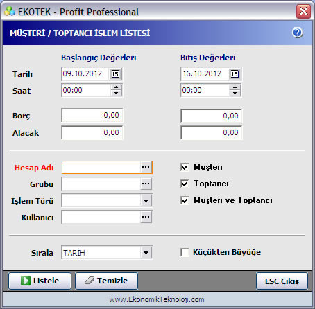Enable Küçükten Büyüğe sorting checkbox
This screenshot has height=309, width=315.
coord(185,252)
